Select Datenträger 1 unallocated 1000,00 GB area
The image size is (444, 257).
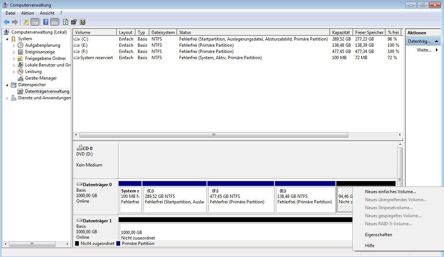[x=236, y=231]
